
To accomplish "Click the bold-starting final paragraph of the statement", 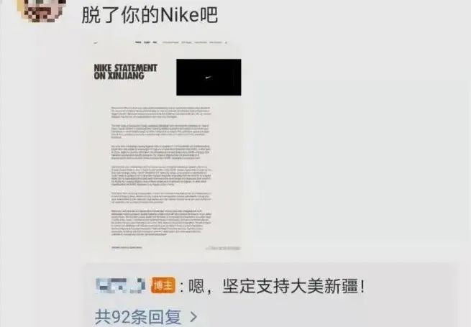I will point(161,223).
